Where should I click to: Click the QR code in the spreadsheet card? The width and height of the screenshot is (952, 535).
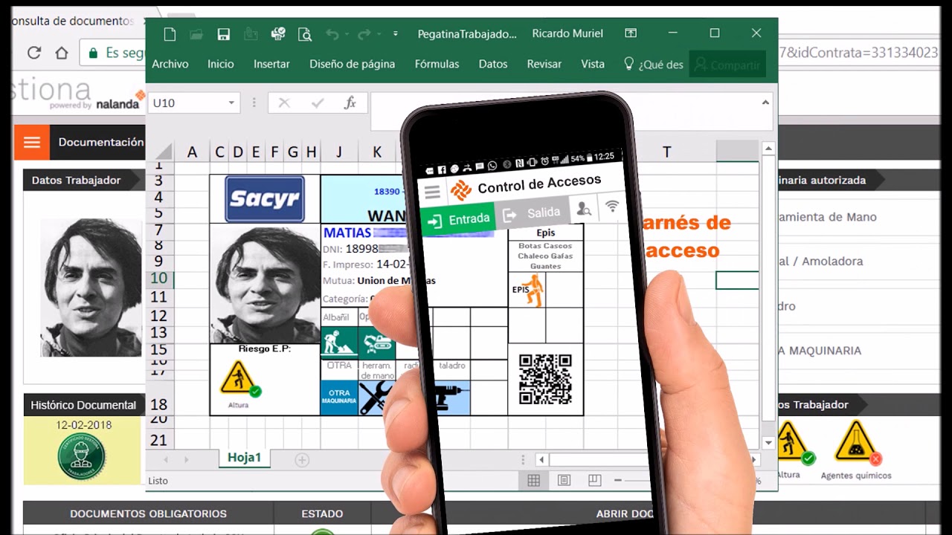545,379
